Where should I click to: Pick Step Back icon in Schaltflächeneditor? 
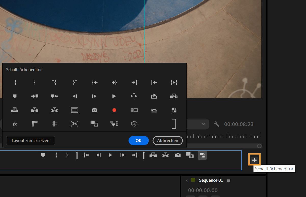[x=75, y=96]
